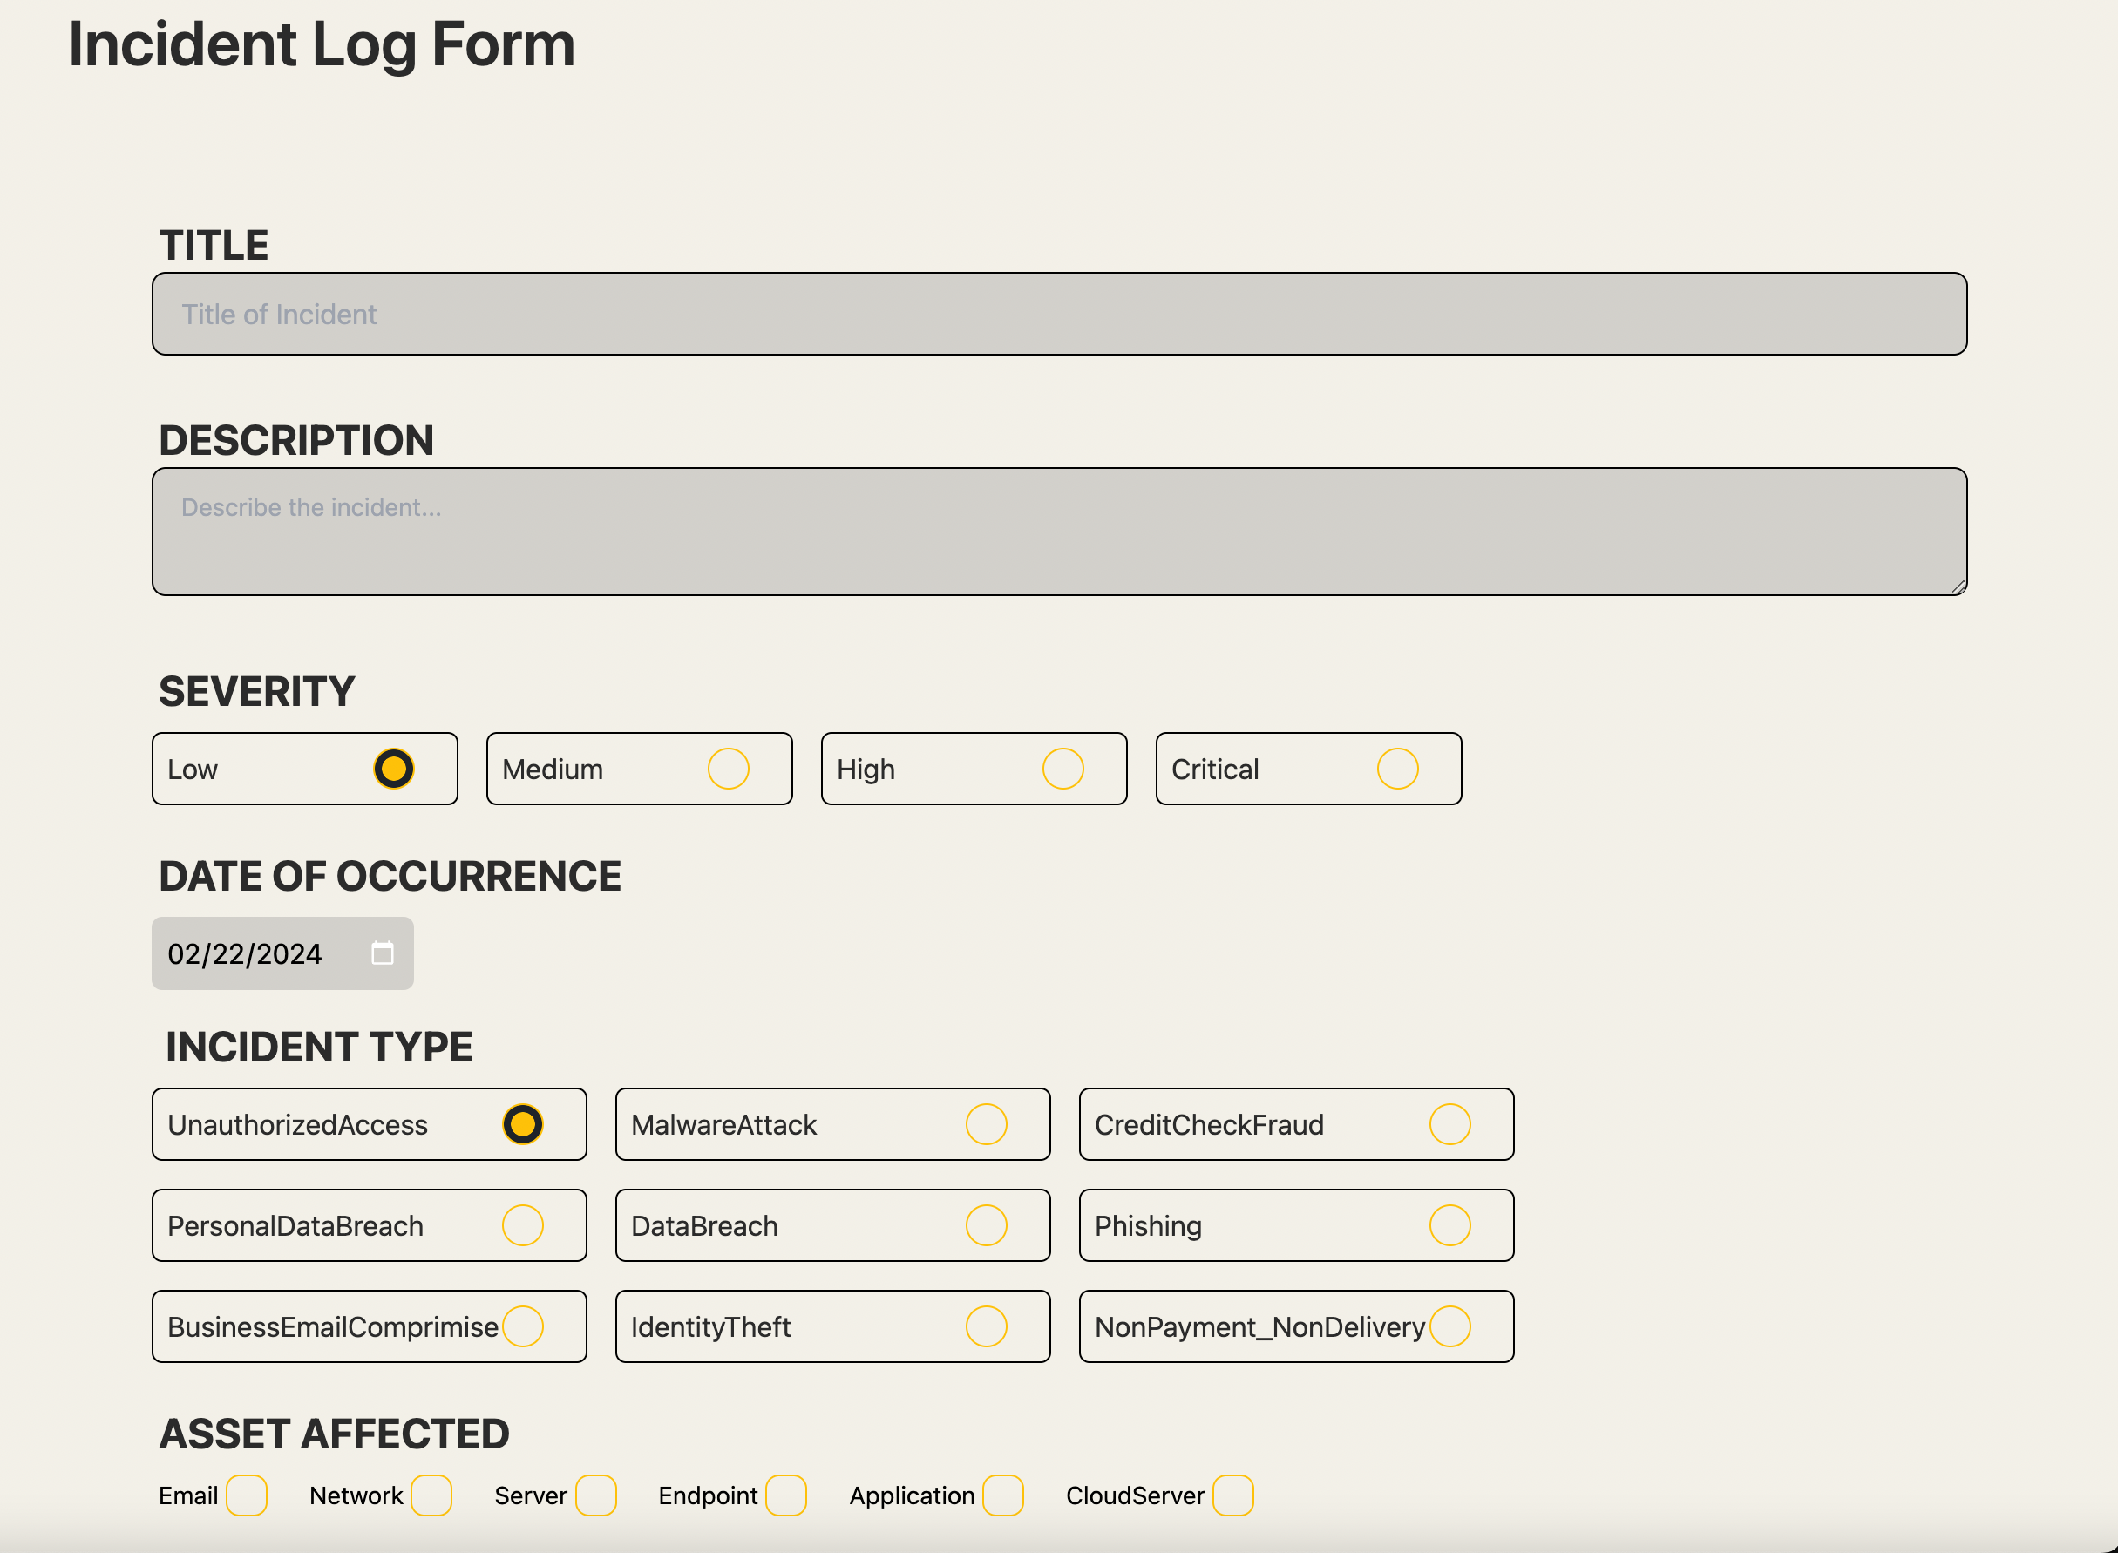Select High severity option
Screen dimensions: 2118x1553
(x=1062, y=769)
